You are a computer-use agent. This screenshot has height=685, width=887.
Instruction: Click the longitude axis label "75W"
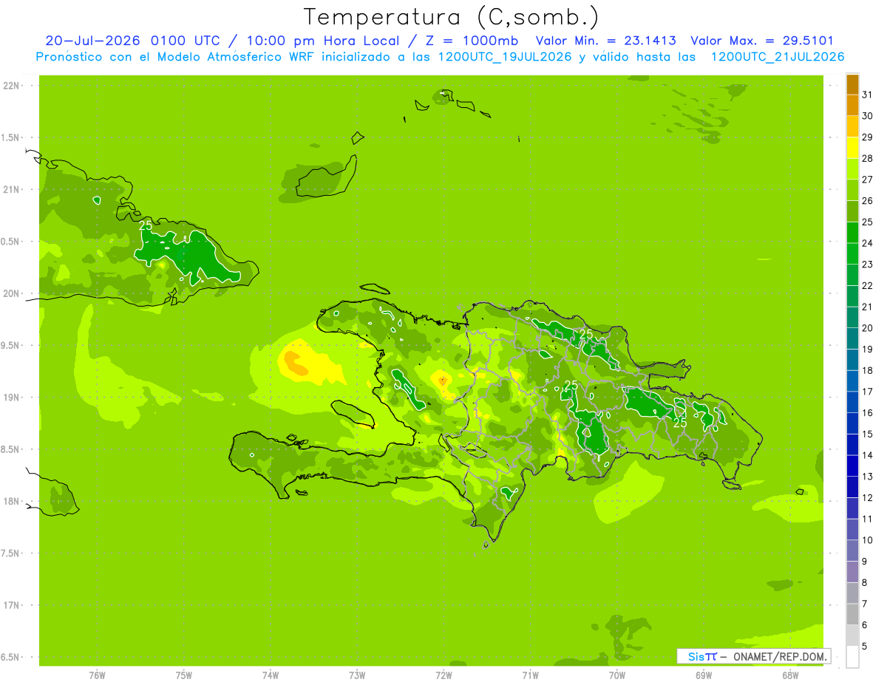pos(184,675)
